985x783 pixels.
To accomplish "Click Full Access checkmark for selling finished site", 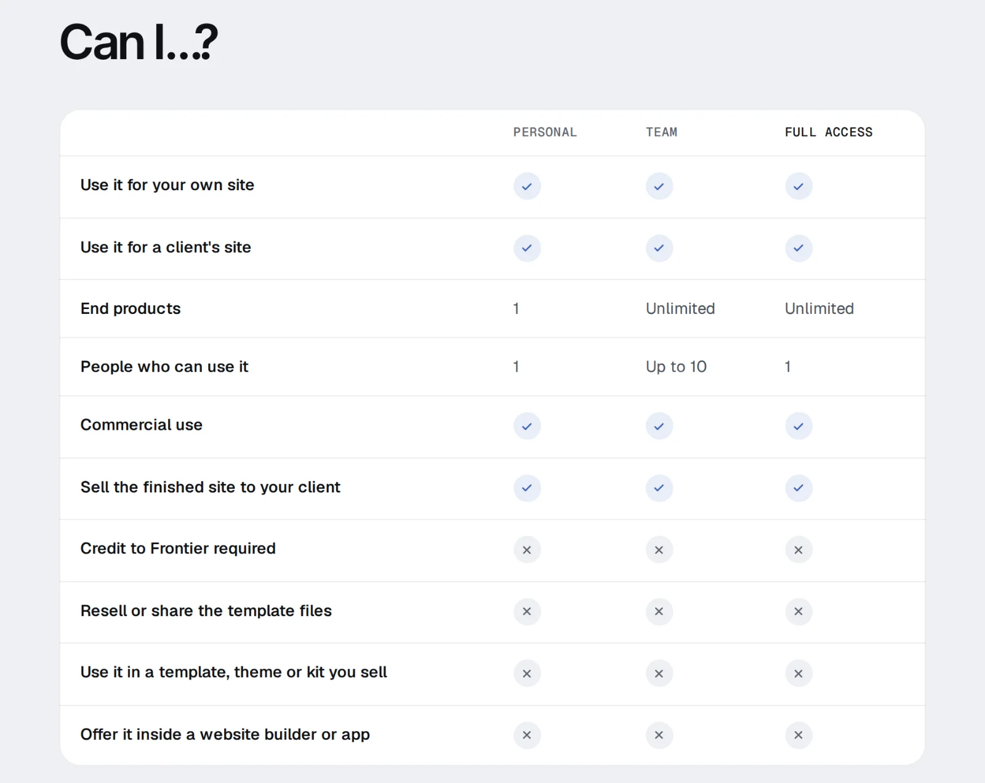I will tap(798, 488).
